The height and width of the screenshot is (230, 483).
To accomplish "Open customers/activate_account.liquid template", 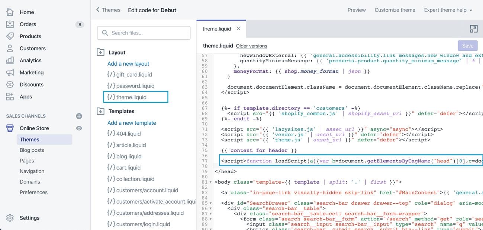I will [152, 201].
